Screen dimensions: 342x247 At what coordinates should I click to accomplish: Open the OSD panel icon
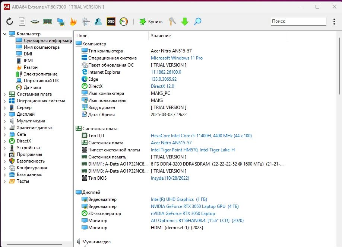(x=111, y=21)
